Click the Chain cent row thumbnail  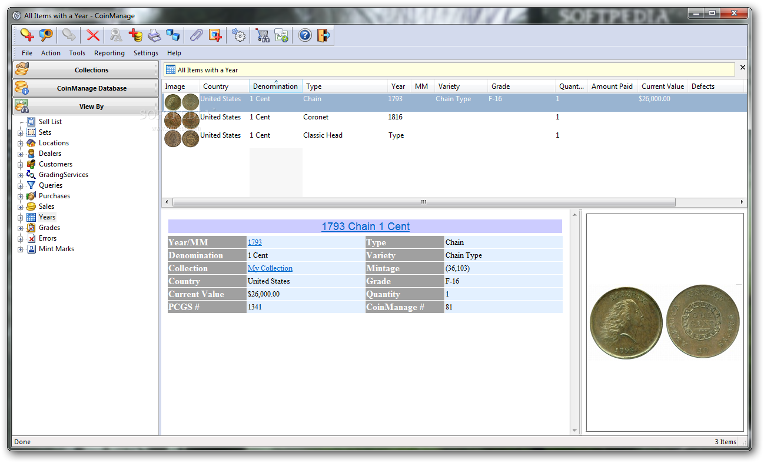click(x=182, y=102)
